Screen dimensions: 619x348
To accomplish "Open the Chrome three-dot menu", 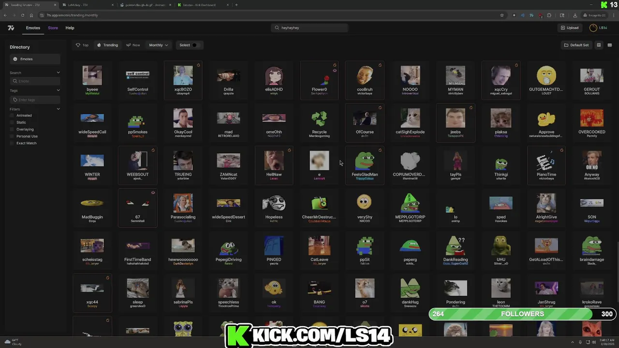I will [x=614, y=15].
